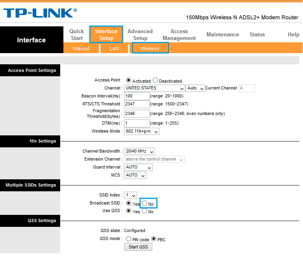Click the TP-LINK logo
This screenshot has width=303, height=258.
40,13
